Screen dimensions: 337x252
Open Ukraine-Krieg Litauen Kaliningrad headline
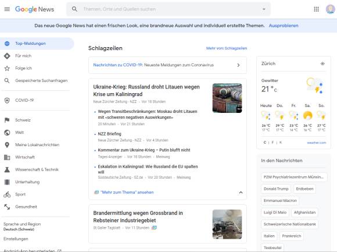pyautogui.click(x=146, y=91)
